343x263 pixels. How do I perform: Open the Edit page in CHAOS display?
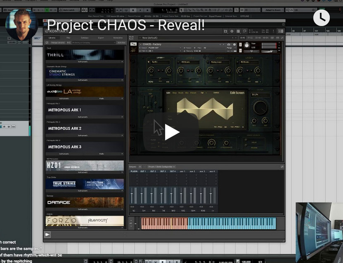click(x=168, y=93)
